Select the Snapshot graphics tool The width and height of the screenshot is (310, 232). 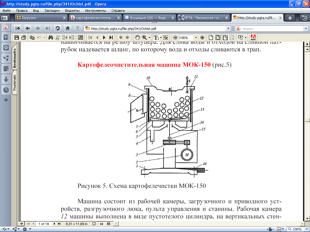(x=166, y=37)
